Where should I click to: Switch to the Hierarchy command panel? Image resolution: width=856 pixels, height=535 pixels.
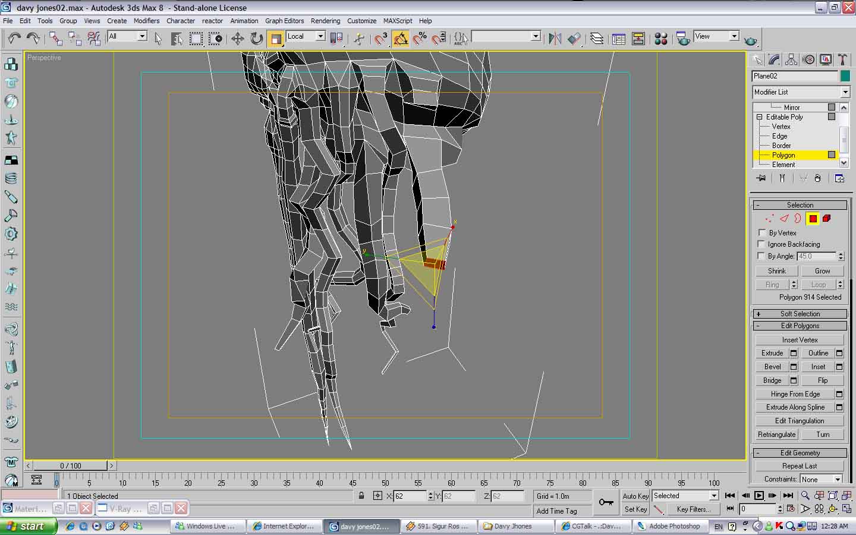click(x=791, y=59)
